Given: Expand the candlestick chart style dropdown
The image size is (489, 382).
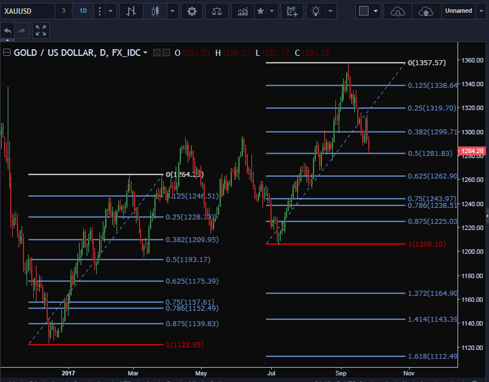Looking at the screenshot, I should click(x=173, y=11).
